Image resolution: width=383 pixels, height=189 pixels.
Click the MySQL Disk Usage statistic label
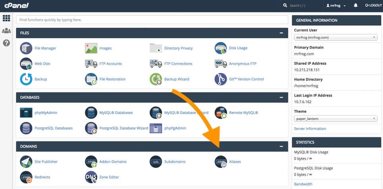pos(311,152)
